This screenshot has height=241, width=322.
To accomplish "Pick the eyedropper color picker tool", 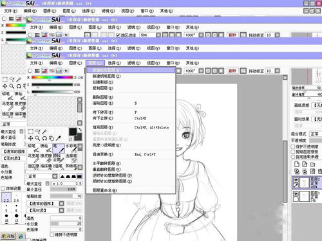I will pyautogui.click(x=58, y=138).
